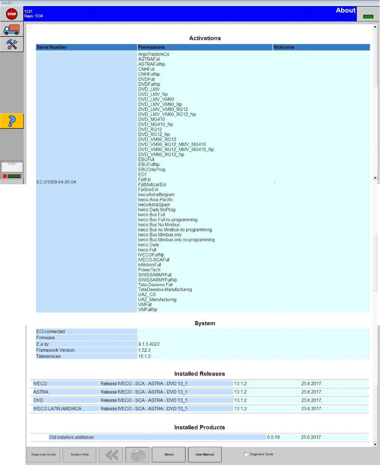Click the Permissions column header

(205, 47)
